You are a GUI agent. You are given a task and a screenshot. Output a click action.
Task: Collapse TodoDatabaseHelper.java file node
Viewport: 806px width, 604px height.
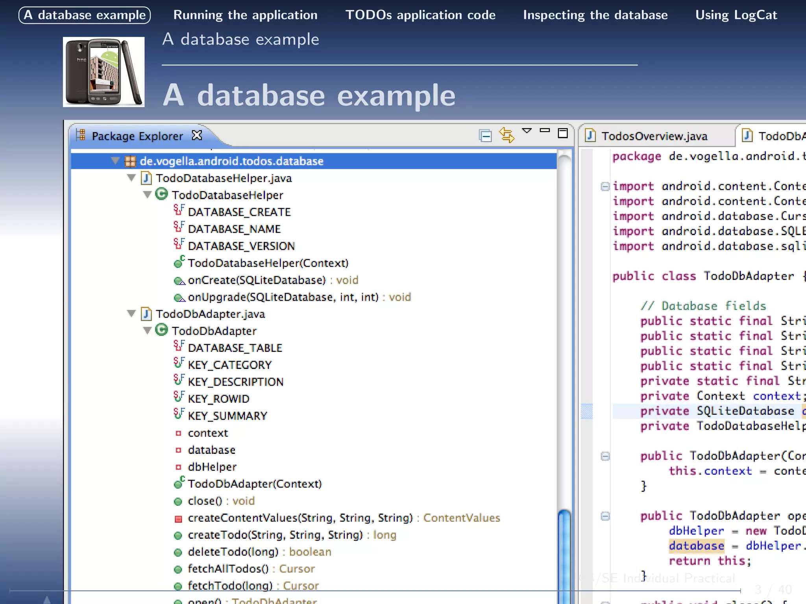pyautogui.click(x=131, y=178)
